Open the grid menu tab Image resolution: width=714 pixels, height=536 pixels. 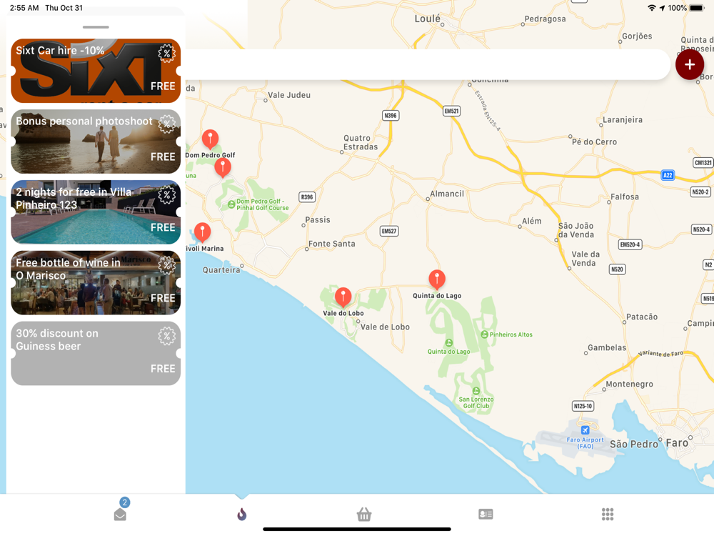[x=608, y=514]
